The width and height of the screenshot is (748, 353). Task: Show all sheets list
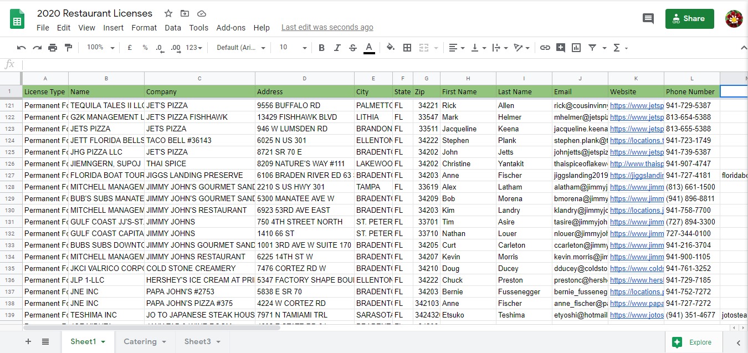45,342
